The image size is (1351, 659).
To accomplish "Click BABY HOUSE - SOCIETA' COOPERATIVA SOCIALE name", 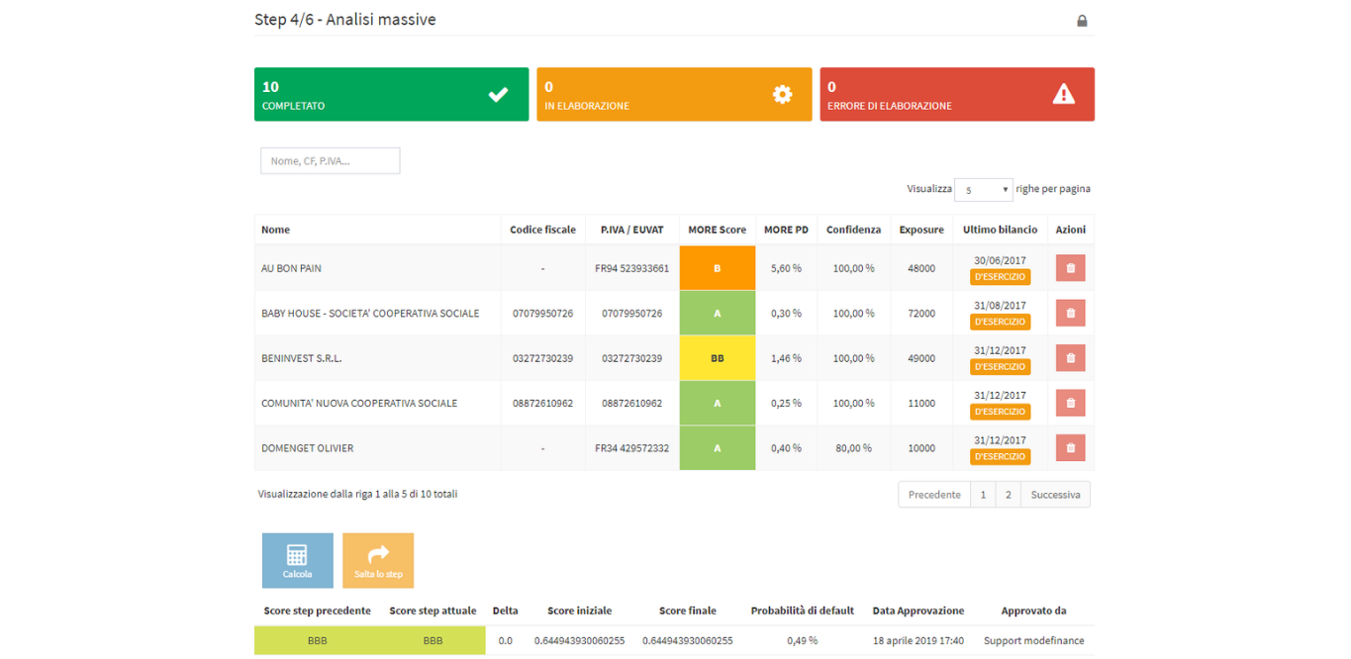I will coord(370,314).
